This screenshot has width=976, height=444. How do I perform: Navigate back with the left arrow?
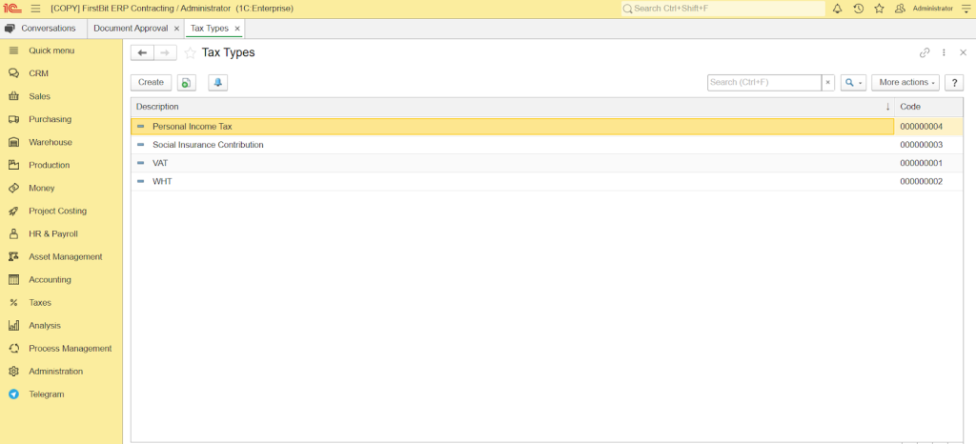point(142,53)
